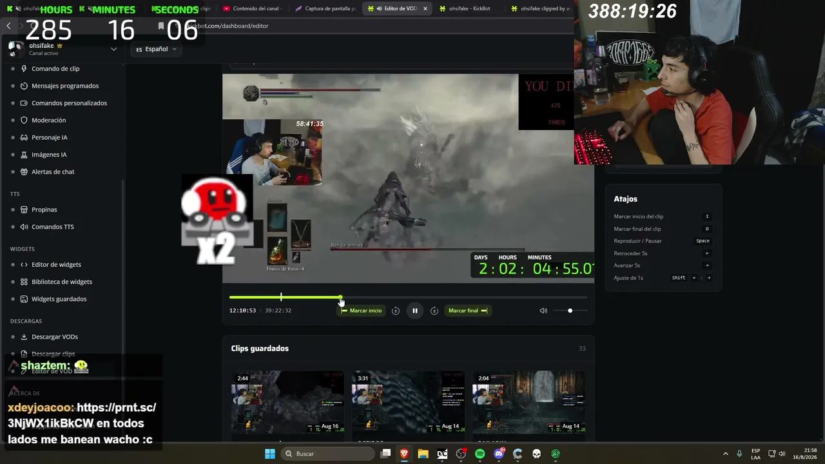This screenshot has height=464, width=825.
Task: Go to Comandos personalizados
Action: click(69, 103)
